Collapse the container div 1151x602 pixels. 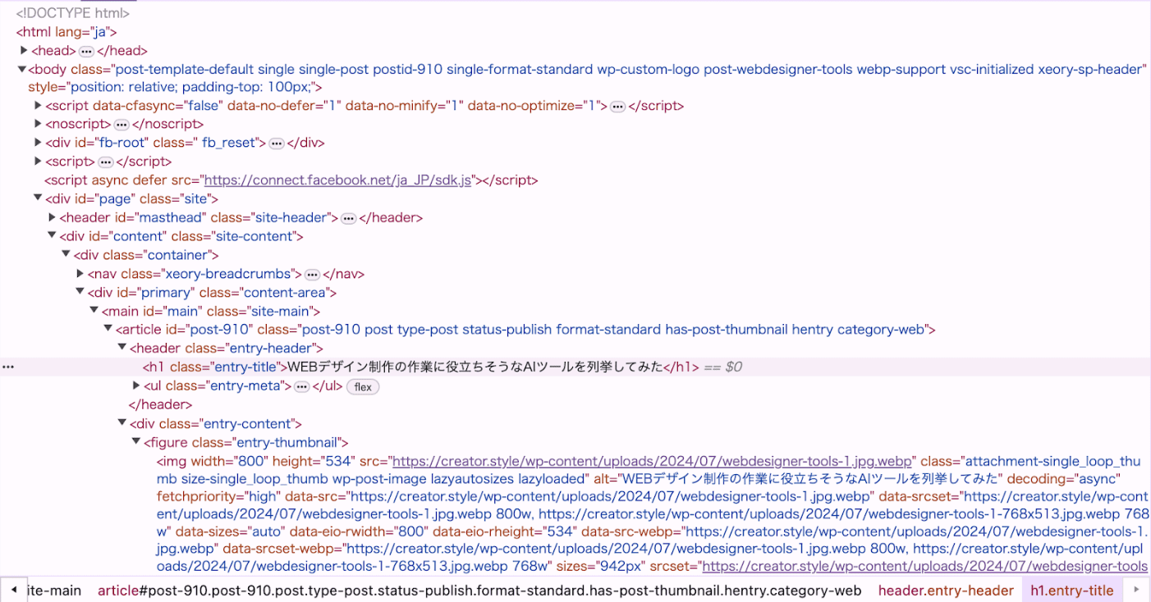tap(66, 255)
